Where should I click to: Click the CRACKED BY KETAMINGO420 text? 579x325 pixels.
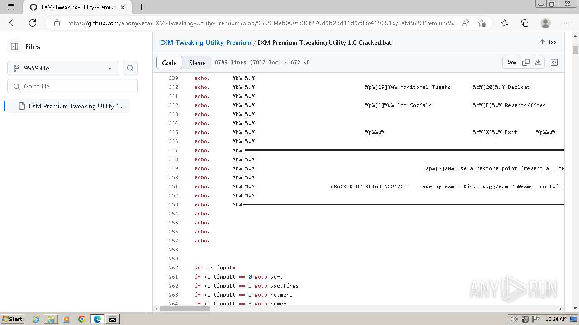(367, 186)
